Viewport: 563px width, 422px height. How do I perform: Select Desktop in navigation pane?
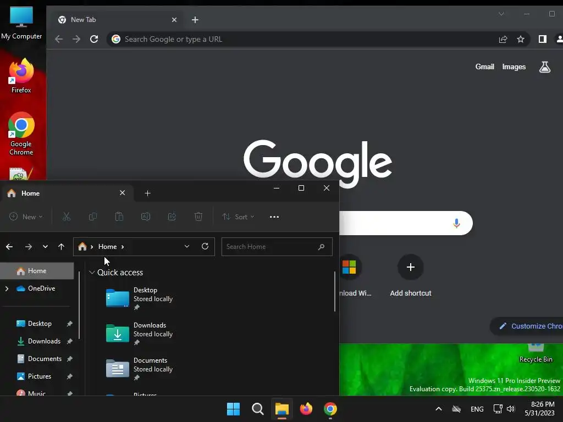coord(40,324)
